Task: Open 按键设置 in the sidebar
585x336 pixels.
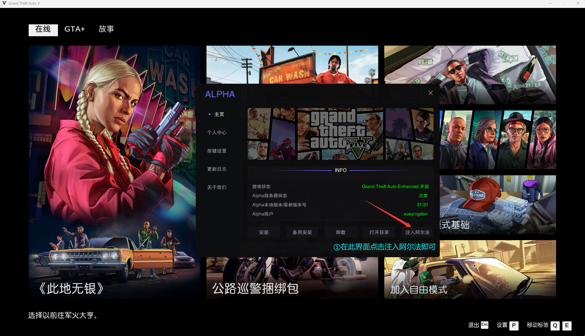Action: (x=217, y=151)
